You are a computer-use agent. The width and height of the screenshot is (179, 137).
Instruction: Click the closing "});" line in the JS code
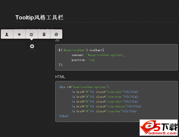click(x=61, y=65)
